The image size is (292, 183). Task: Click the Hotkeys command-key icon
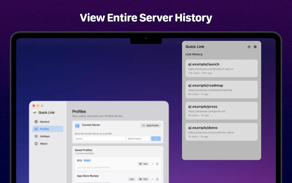tap(36, 136)
